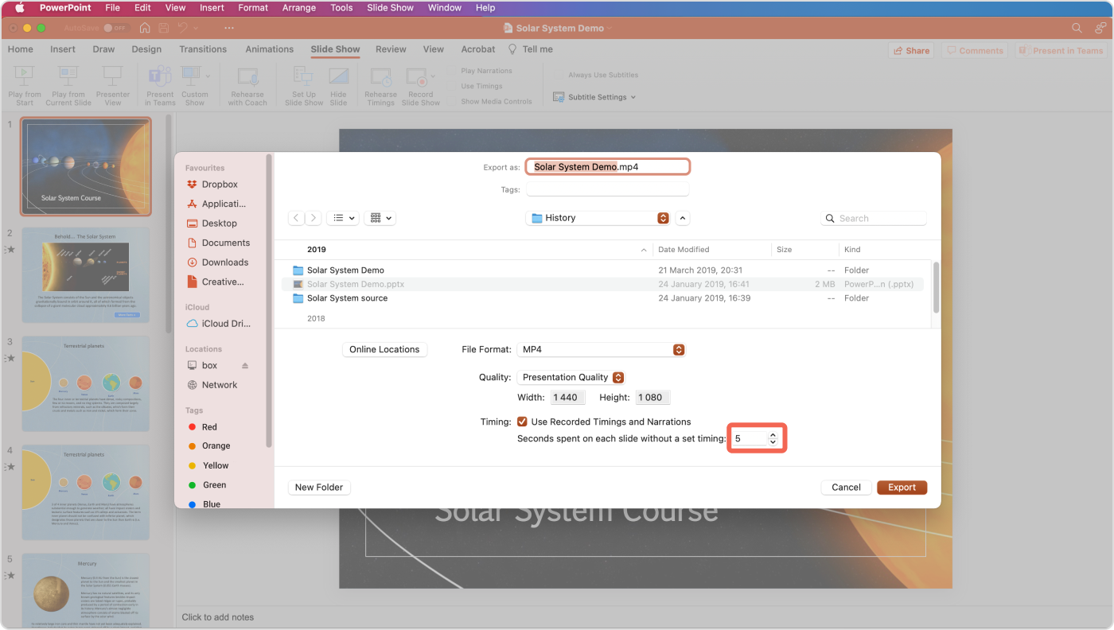Click the Export button
The image size is (1114, 630).
(x=902, y=488)
